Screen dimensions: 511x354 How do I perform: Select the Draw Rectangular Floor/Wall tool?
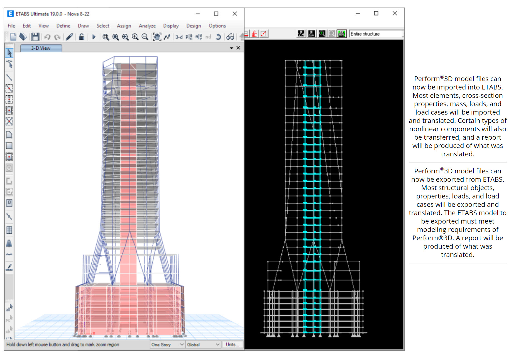click(x=9, y=146)
